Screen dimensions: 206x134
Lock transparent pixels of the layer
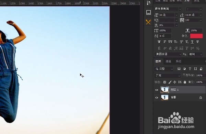coord(164,82)
